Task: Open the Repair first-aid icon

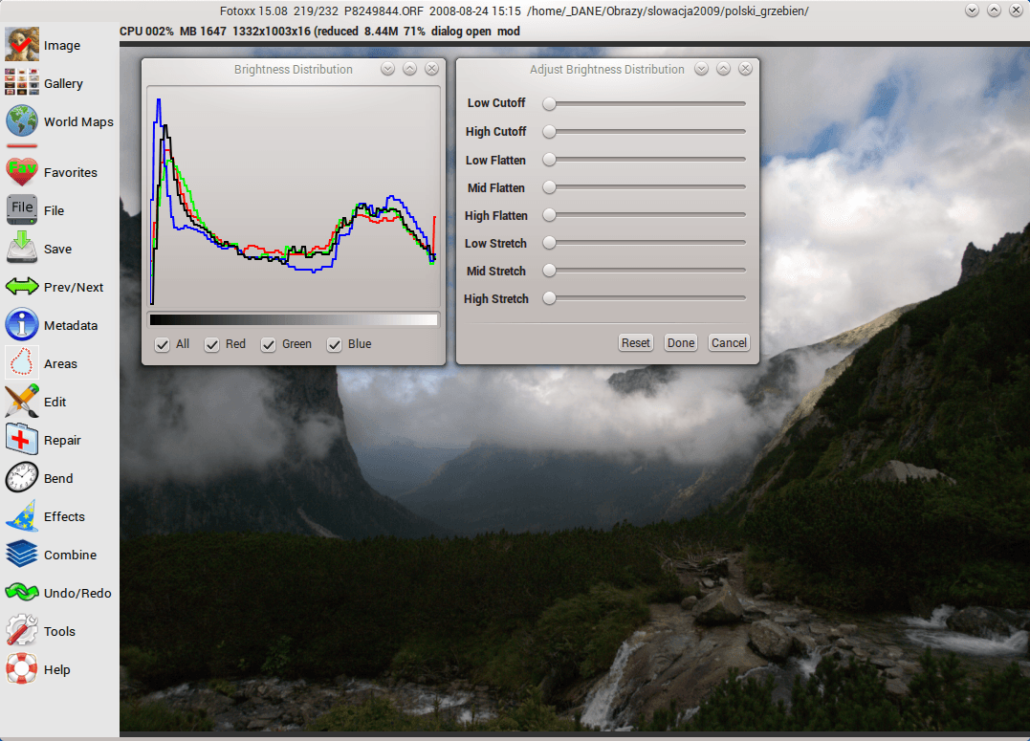Action: [22, 440]
